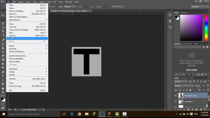Hide the Rectangle 1 copy layer
The width and height of the screenshot is (210, 118).
point(176,95)
